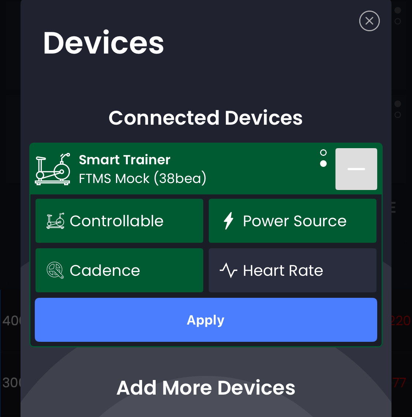Viewport: 412px width, 417px height.
Task: Close the Devices dialog with X icon
Action: [369, 21]
